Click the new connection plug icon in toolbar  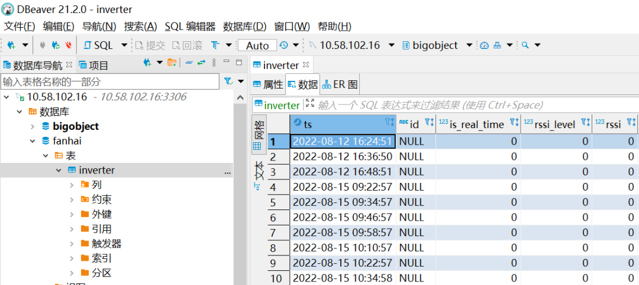(11, 45)
